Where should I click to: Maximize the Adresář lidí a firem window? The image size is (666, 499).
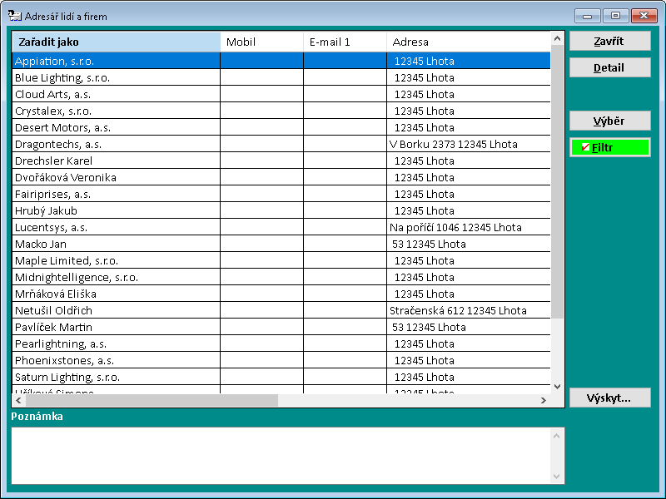616,16
